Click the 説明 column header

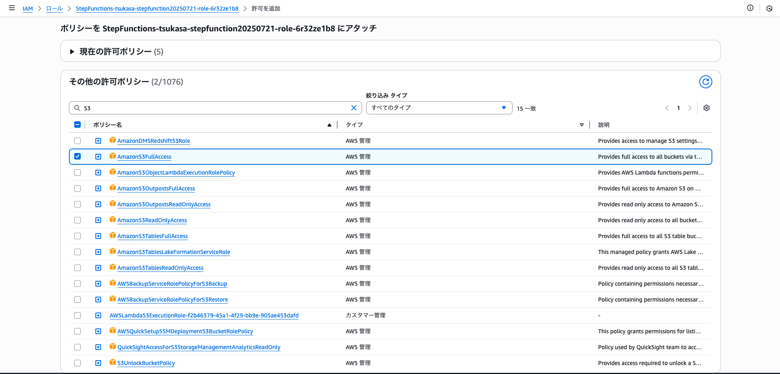604,125
